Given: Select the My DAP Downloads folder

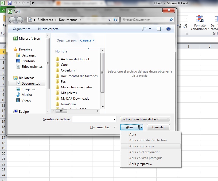Looking at the screenshot, I should [x=72, y=98].
